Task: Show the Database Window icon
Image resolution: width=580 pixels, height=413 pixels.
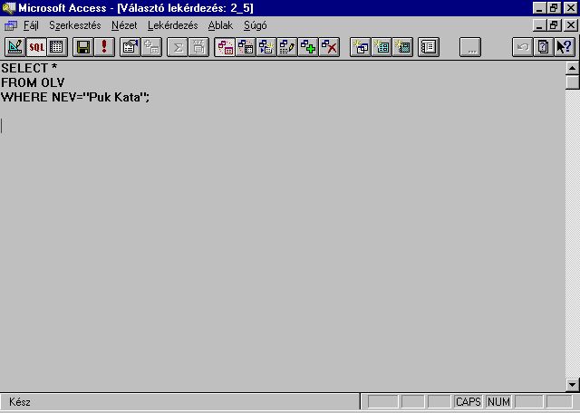Action: pyautogui.click(x=429, y=47)
